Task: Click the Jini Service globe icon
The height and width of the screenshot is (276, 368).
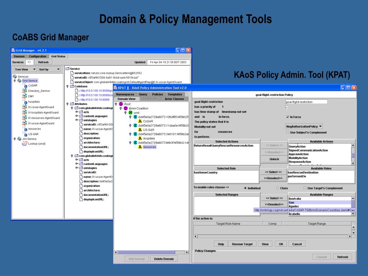Action: pos(19,139)
